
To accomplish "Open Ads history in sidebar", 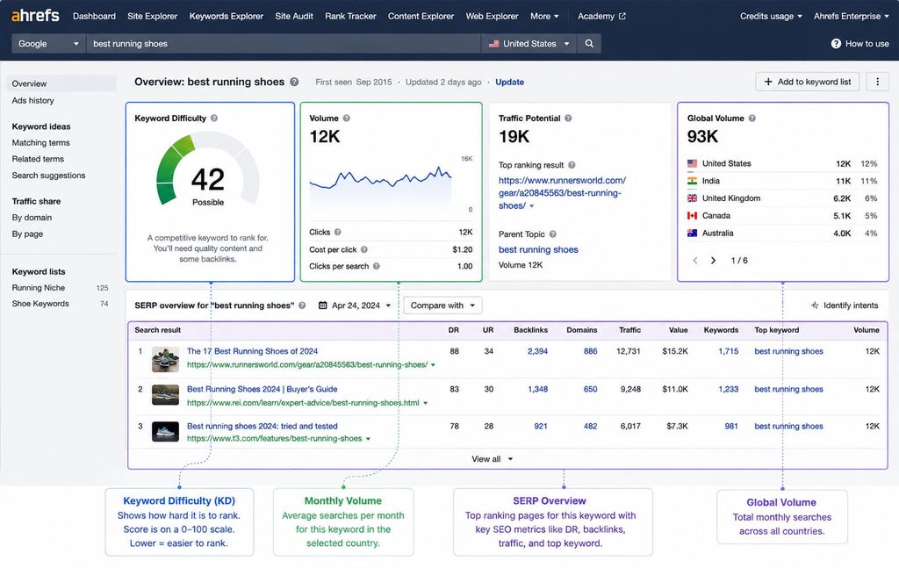I will 32,100.
